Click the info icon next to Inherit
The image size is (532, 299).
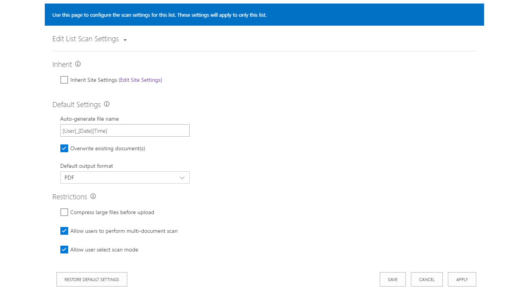click(78, 64)
